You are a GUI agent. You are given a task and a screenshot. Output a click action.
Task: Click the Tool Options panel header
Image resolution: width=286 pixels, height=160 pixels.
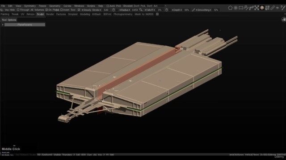pos(9,20)
